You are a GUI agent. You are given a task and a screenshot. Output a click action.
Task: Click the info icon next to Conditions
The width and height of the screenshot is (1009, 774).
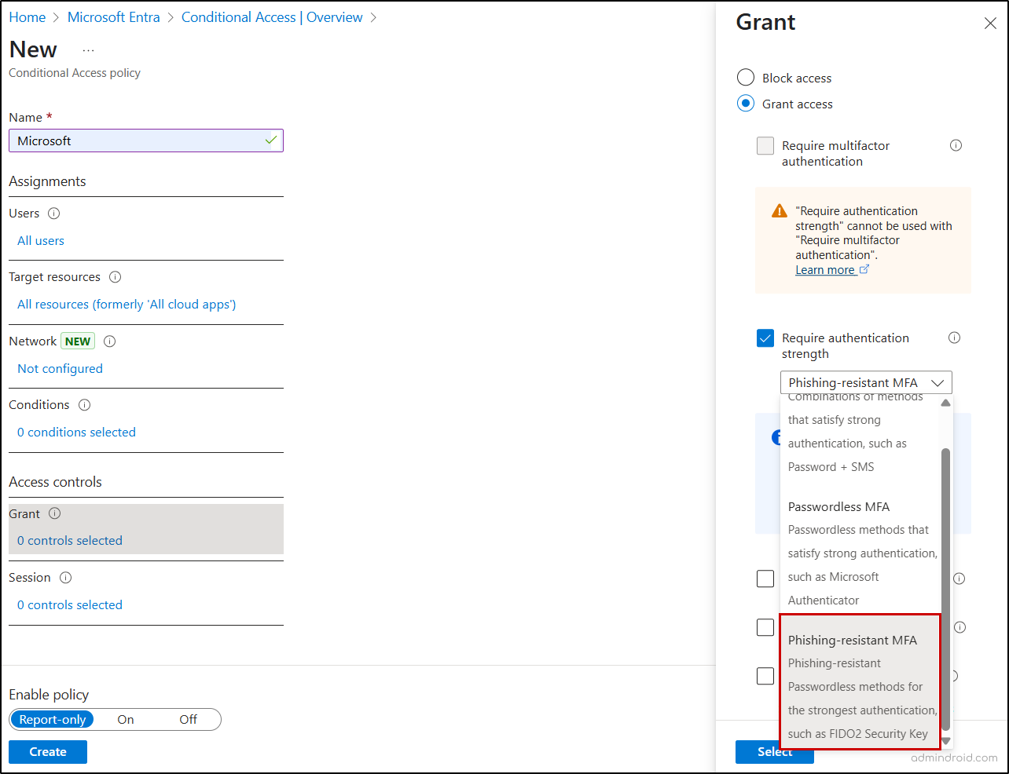pyautogui.click(x=85, y=405)
